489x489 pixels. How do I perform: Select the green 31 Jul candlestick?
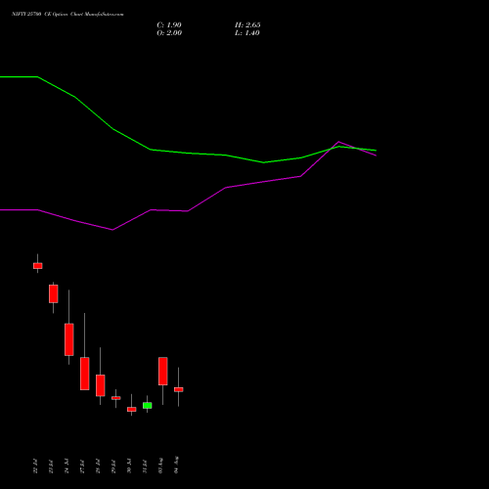148,405
